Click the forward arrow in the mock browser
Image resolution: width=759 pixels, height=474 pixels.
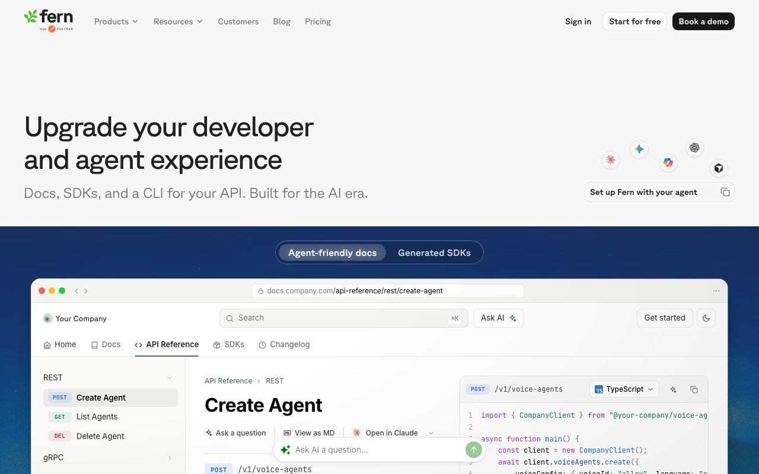coord(86,291)
